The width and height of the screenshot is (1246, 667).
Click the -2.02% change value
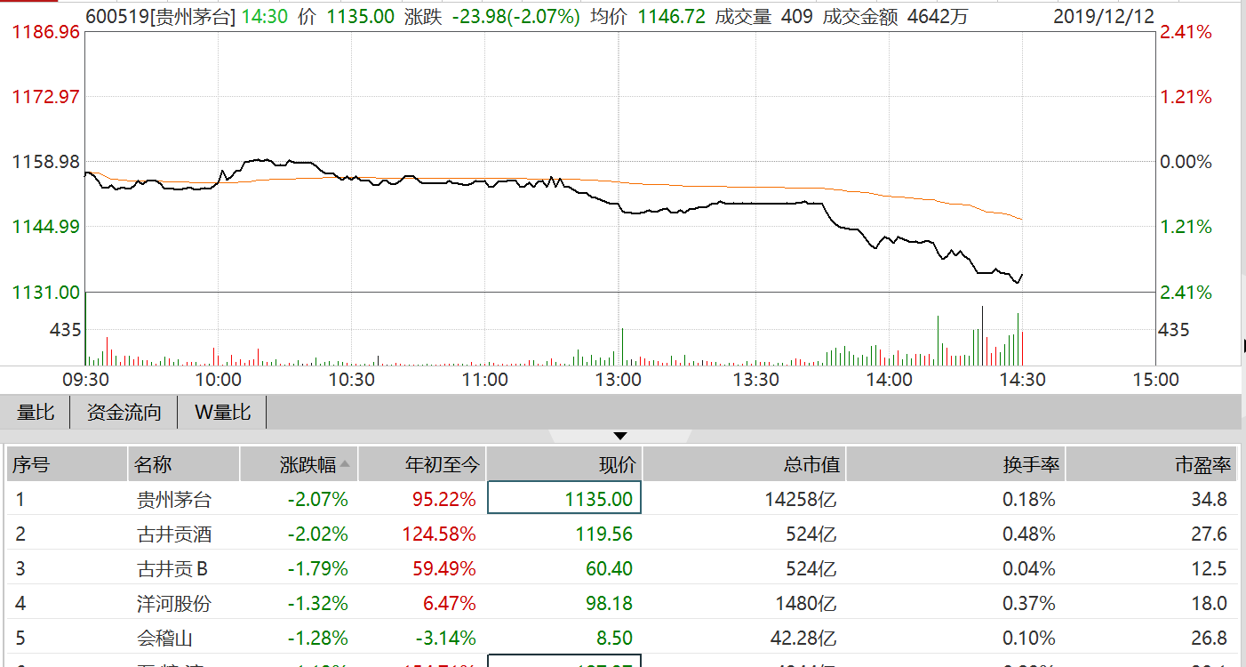317,534
